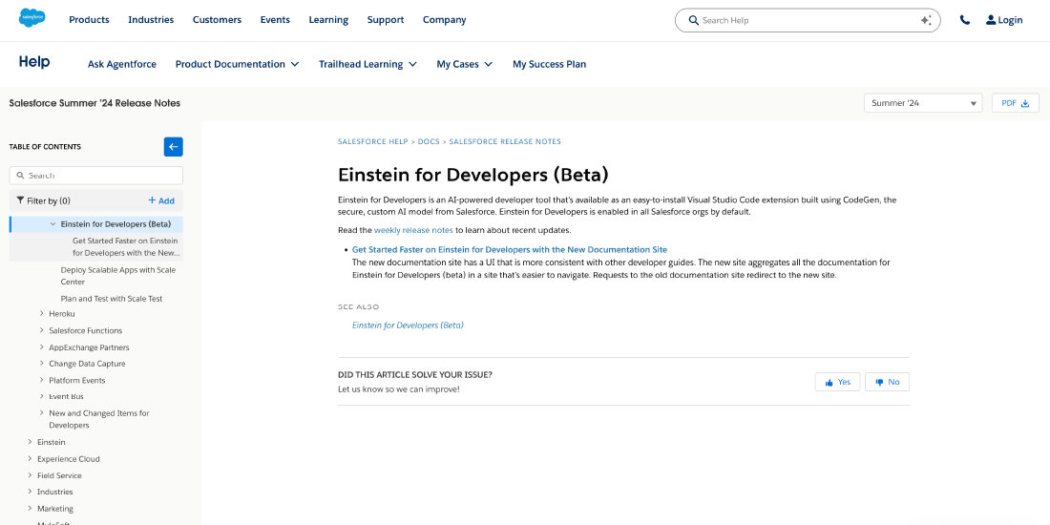Click the table of contents search field
1050x525 pixels.
pos(96,176)
